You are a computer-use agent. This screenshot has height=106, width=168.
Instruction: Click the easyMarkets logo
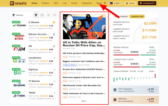19,61
